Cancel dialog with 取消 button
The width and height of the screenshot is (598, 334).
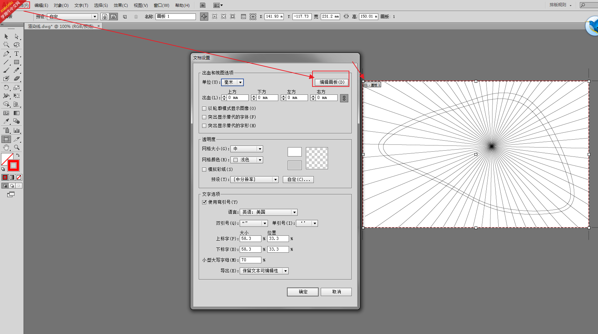(x=336, y=292)
